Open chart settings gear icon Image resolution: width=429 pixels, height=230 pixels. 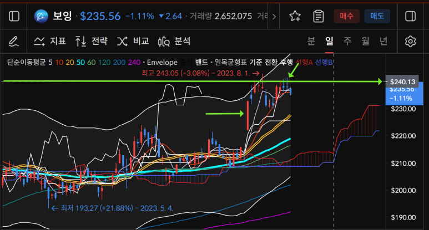click(x=410, y=42)
